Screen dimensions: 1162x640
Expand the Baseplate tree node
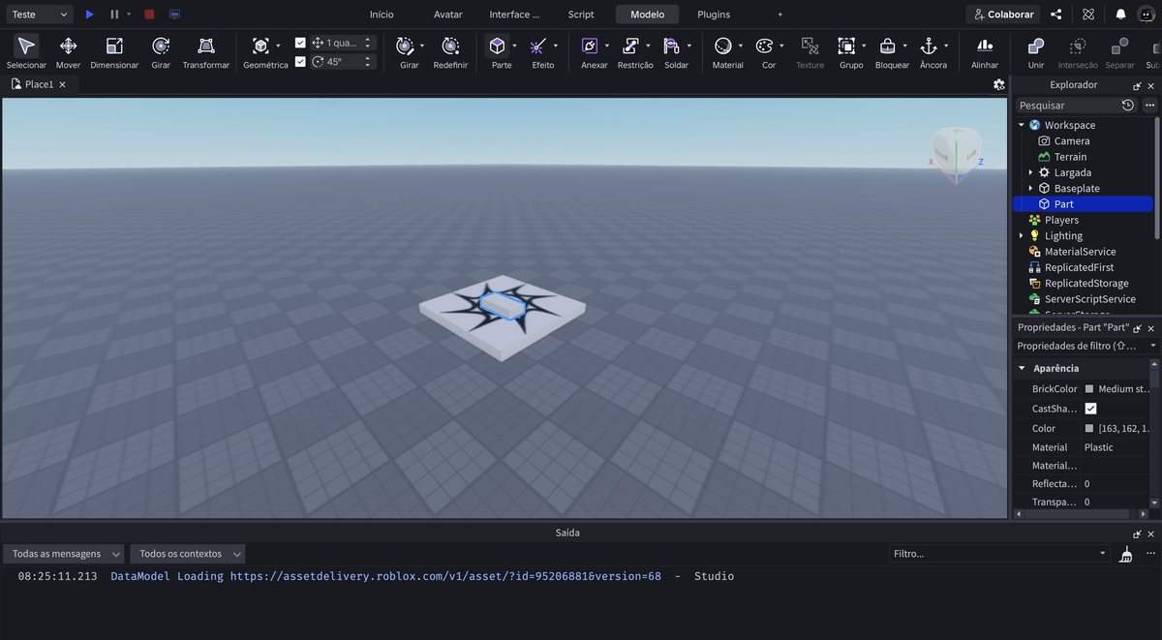point(1030,188)
